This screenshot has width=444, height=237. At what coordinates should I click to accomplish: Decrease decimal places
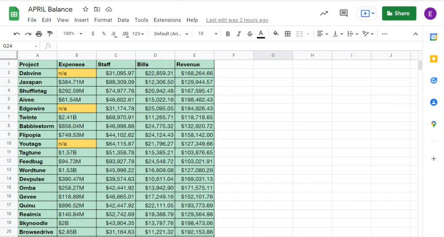pyautogui.click(x=114, y=34)
